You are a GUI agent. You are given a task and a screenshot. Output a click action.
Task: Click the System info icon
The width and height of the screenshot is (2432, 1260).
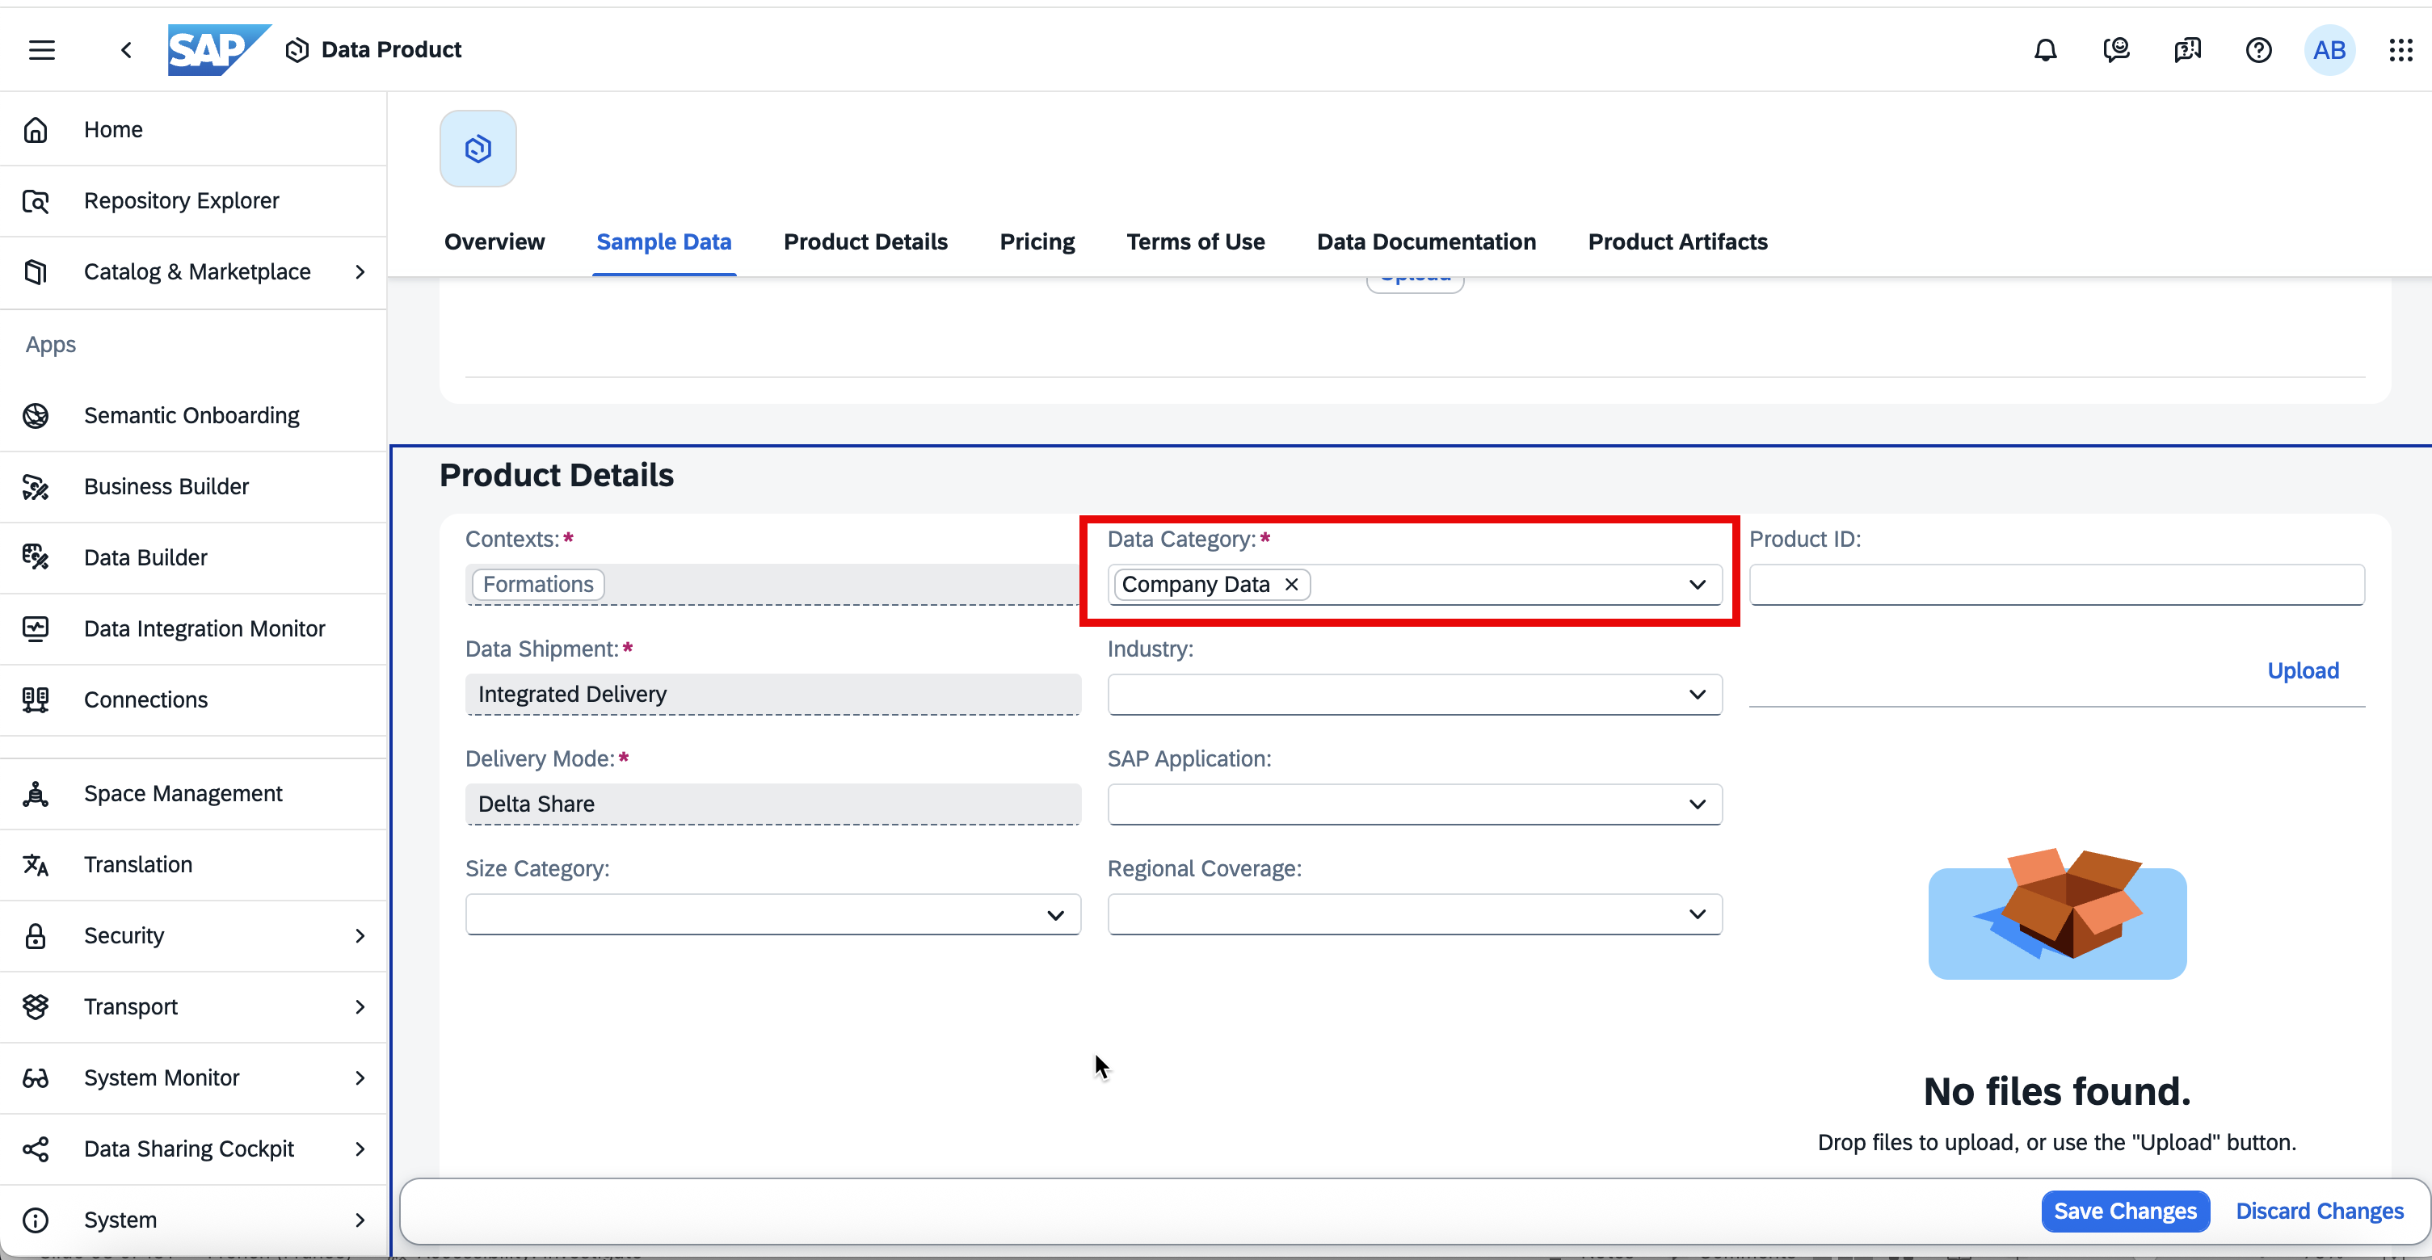pyautogui.click(x=36, y=1220)
